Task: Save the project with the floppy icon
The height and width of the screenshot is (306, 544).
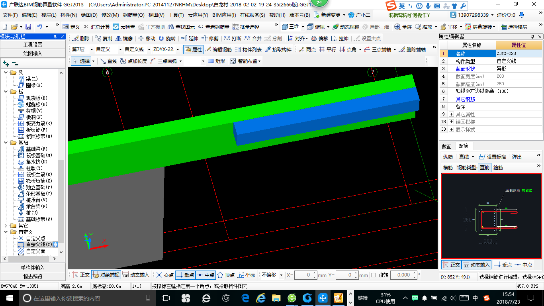Action: (28, 27)
